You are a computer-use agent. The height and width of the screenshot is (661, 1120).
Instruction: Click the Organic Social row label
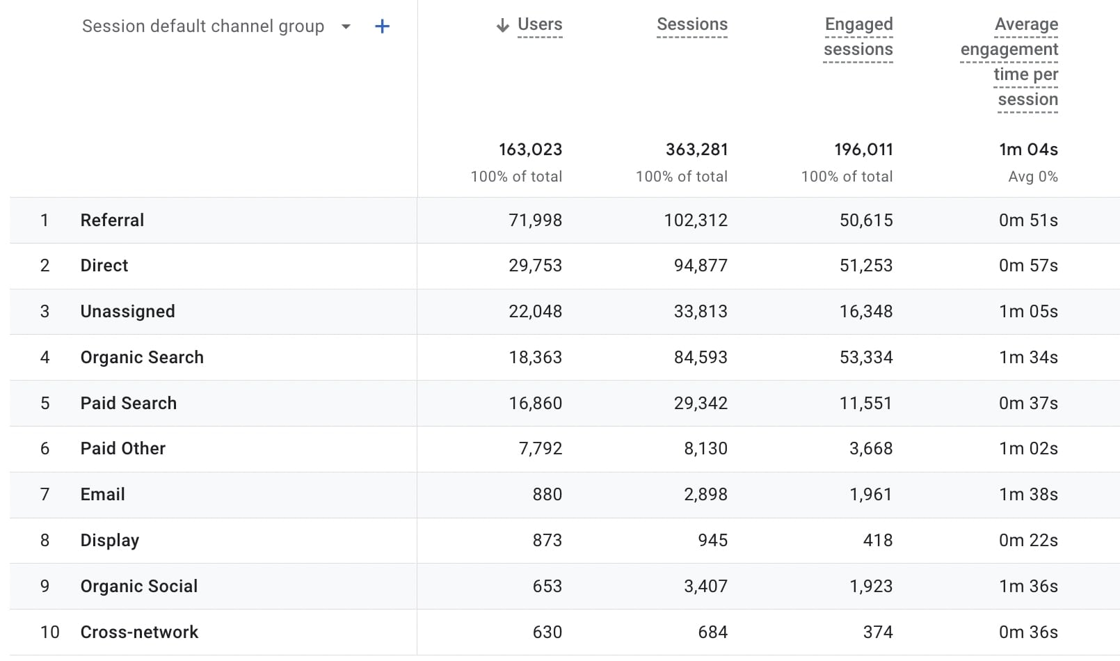pyautogui.click(x=139, y=586)
